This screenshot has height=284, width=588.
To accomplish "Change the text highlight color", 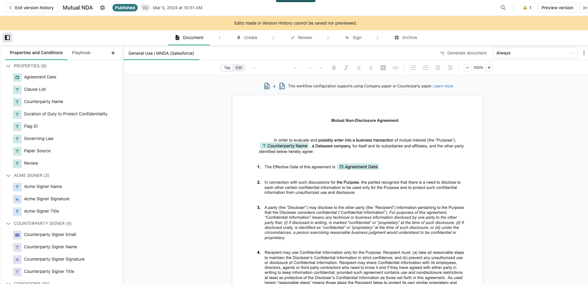I will (x=383, y=68).
